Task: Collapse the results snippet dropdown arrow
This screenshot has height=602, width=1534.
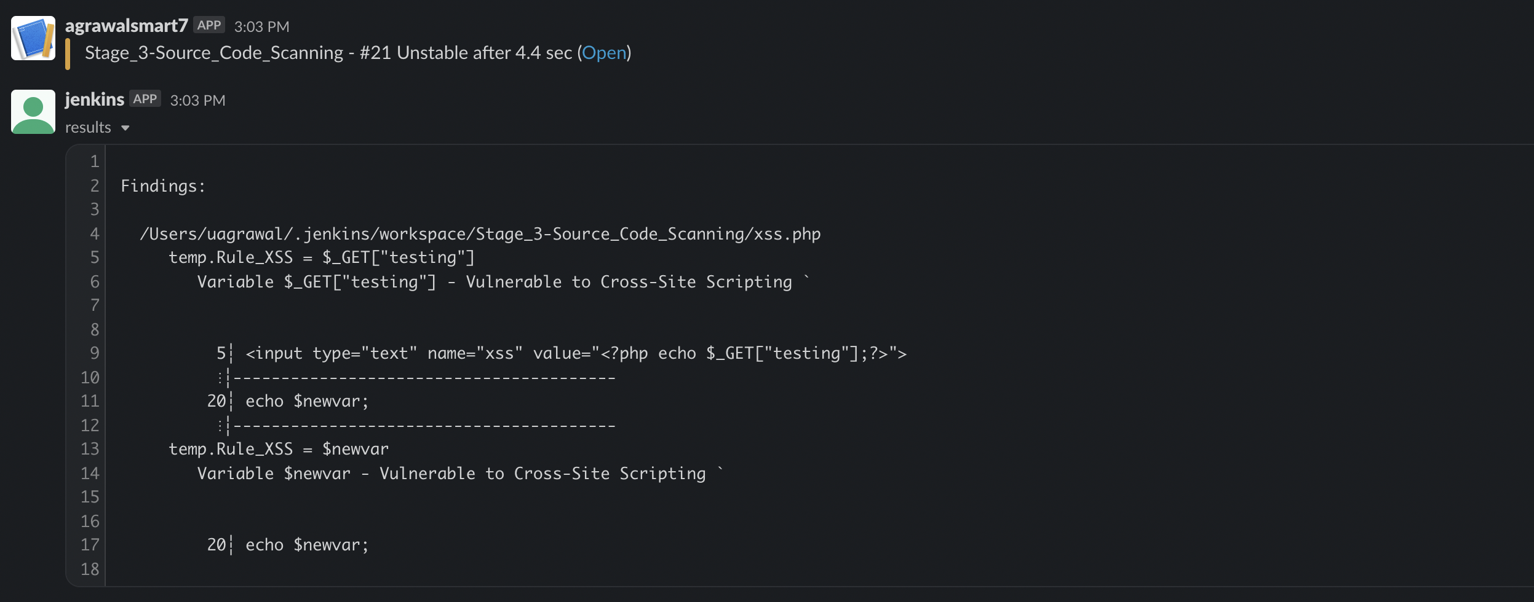Action: [125, 128]
